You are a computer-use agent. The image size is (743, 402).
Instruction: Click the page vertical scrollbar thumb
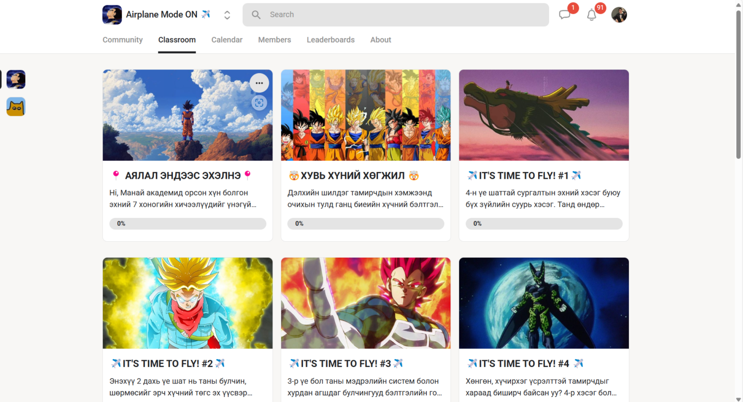click(x=738, y=84)
